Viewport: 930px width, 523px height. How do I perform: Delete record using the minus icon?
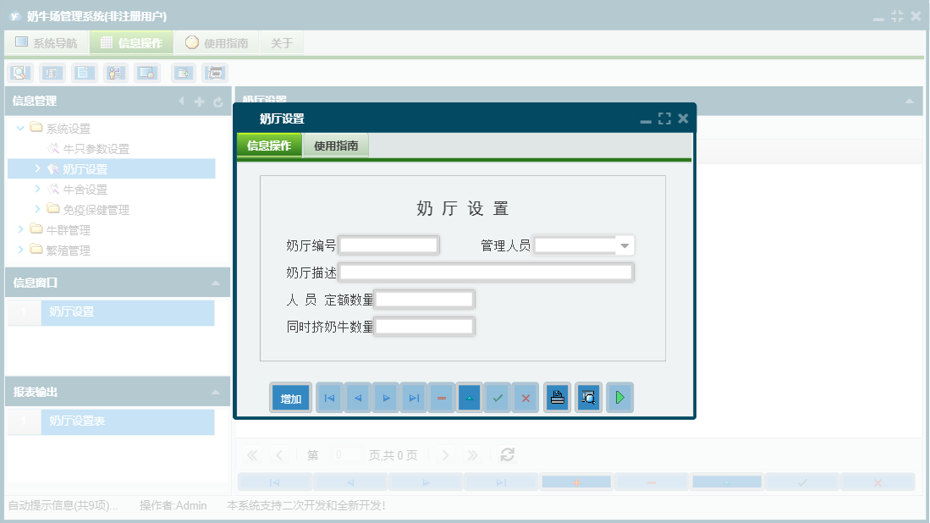[x=441, y=397]
